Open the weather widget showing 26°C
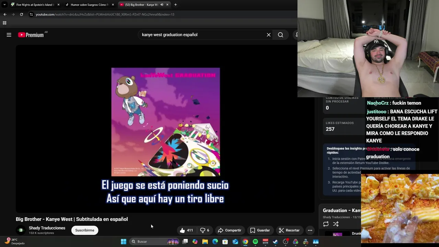439x247 pixels. pyautogui.click(x=14, y=241)
